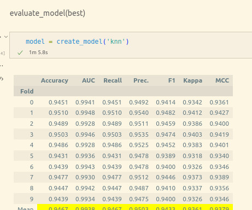252x210 pixels.
Task: Select fold 0 F1 value 0.9414
Action: pos(166,102)
